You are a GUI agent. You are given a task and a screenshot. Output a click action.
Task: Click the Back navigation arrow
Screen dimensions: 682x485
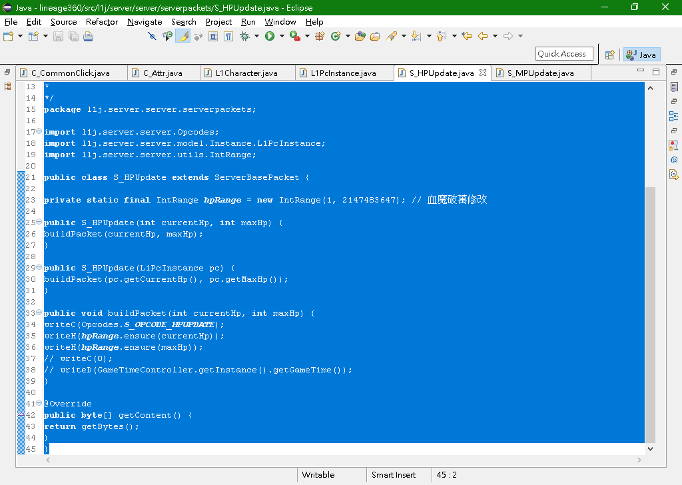point(483,36)
